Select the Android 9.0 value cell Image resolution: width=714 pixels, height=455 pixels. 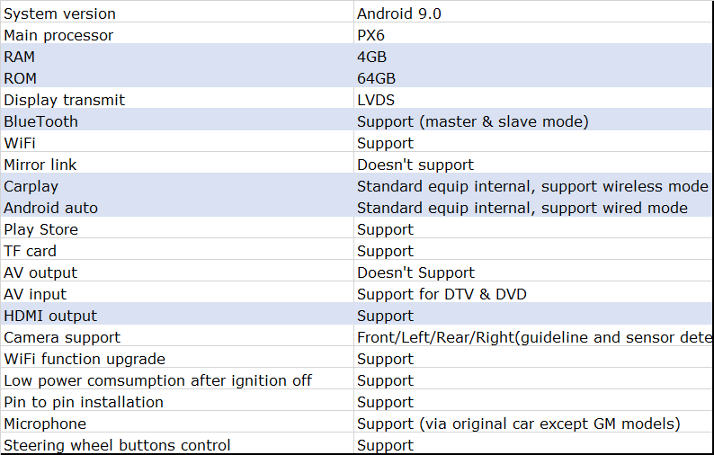(x=399, y=13)
